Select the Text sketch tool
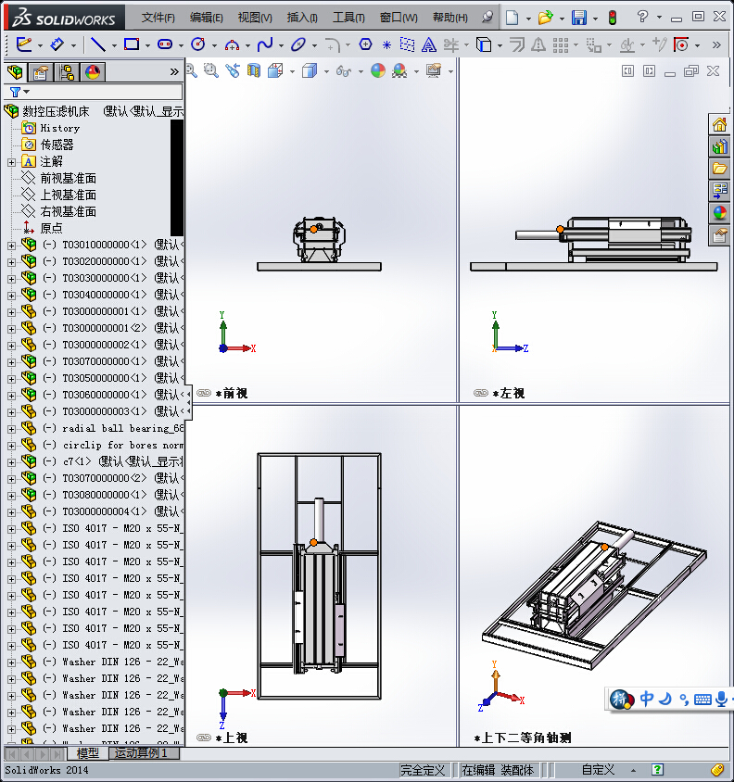 tap(428, 45)
